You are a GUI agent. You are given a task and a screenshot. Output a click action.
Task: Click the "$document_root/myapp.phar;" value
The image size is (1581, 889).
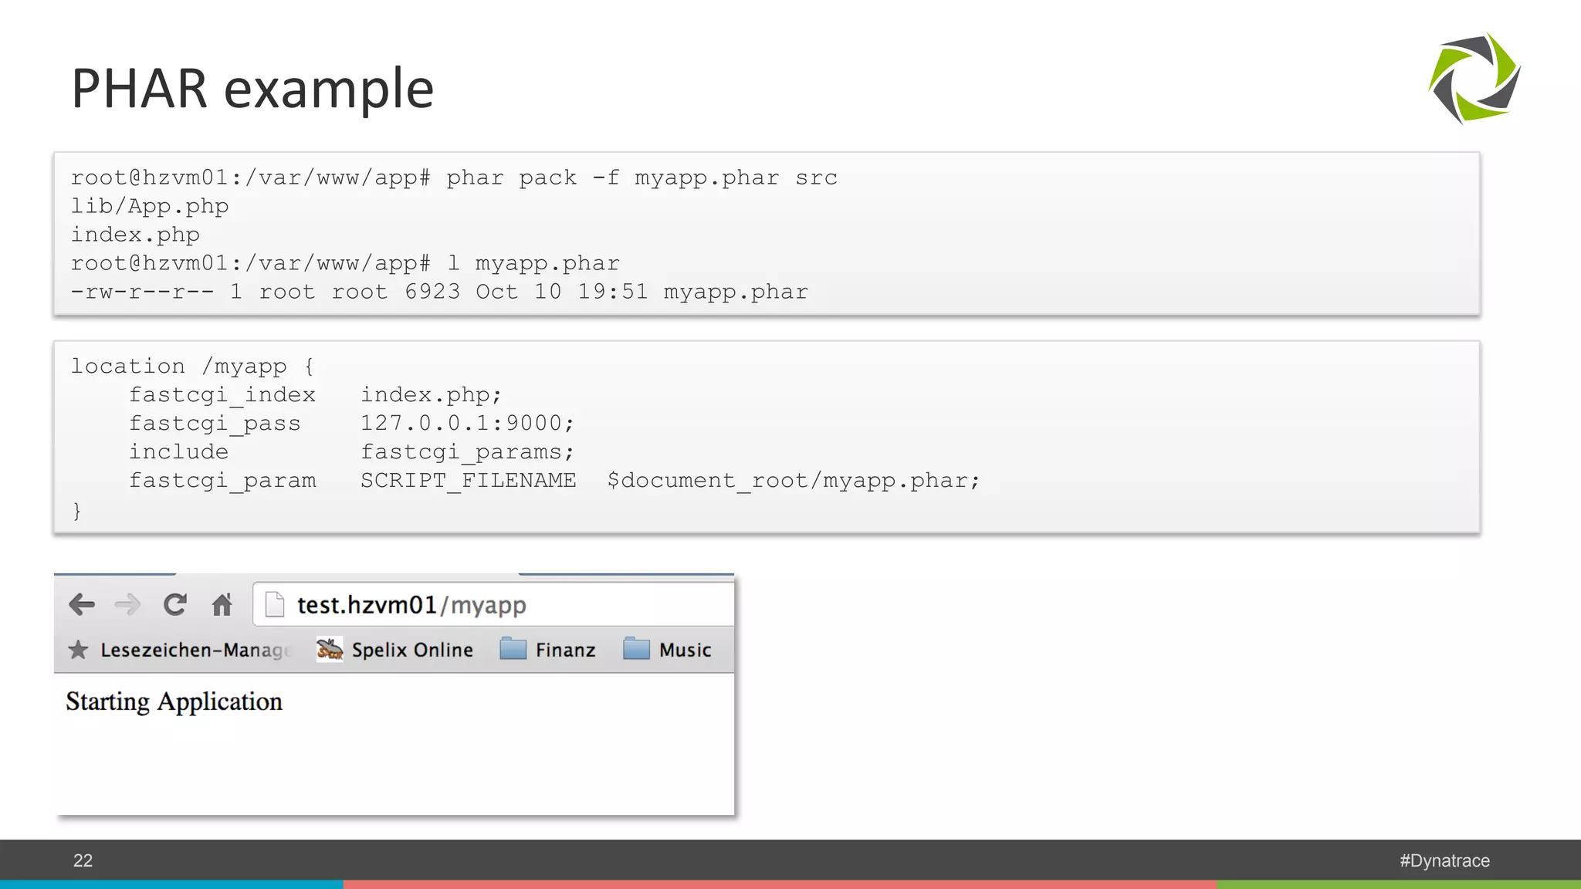794,481
